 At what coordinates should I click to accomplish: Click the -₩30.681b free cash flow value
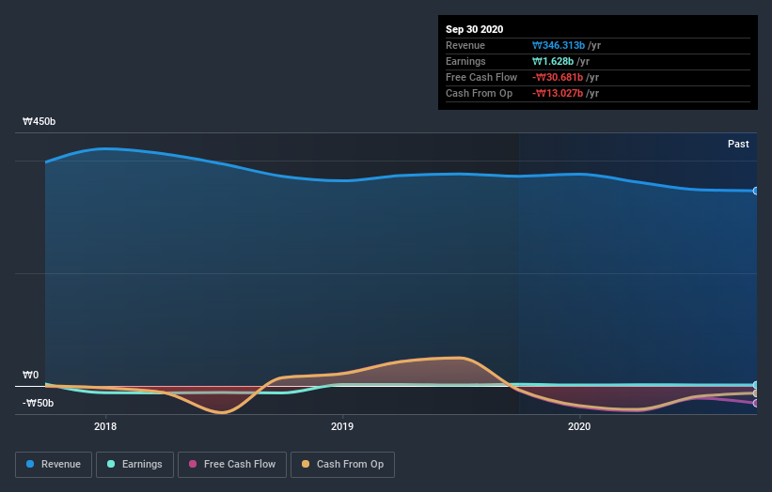(558, 77)
